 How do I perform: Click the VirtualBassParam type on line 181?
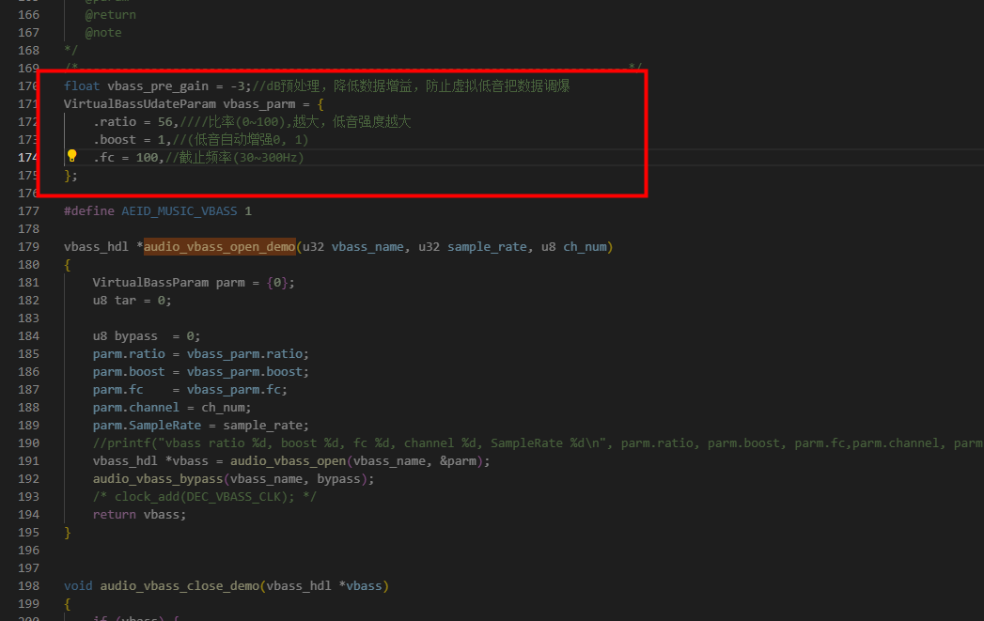150,282
